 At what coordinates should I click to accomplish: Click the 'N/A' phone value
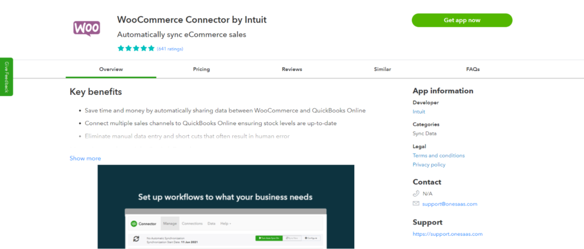pos(428,194)
